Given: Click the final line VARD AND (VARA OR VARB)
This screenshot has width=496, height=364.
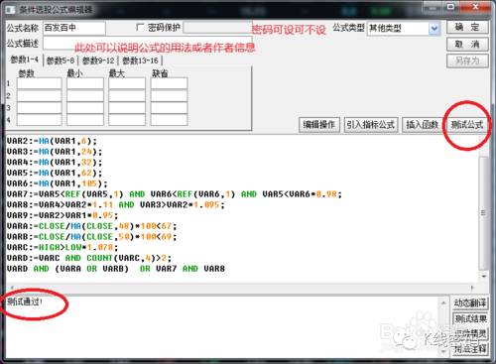Looking at the screenshot, I should point(116,269).
